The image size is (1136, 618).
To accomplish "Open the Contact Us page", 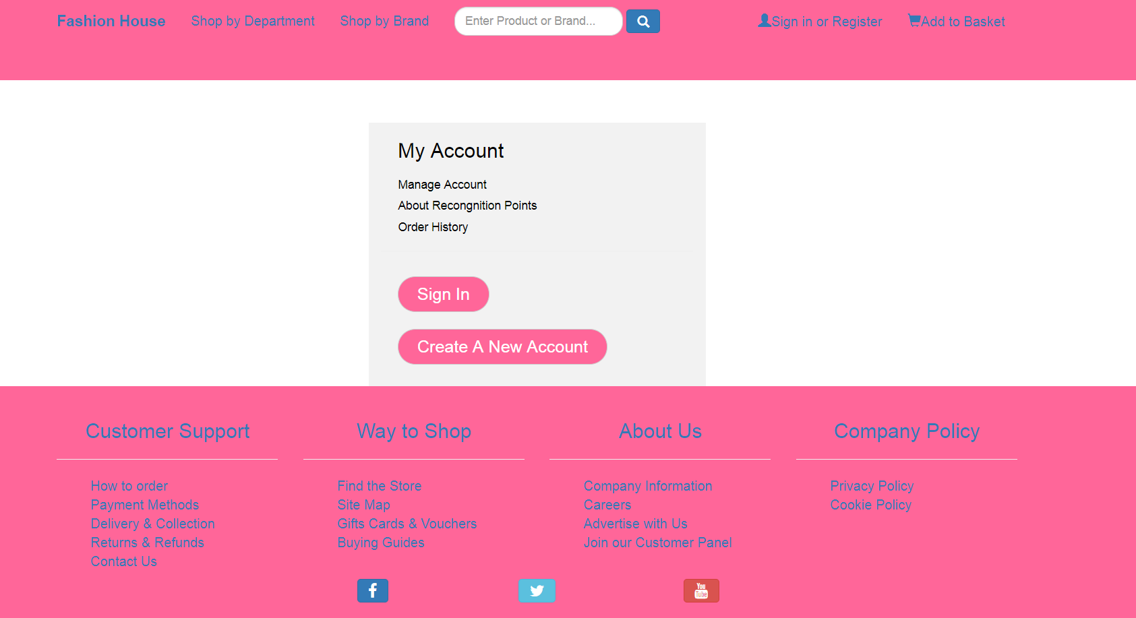I will 123,561.
